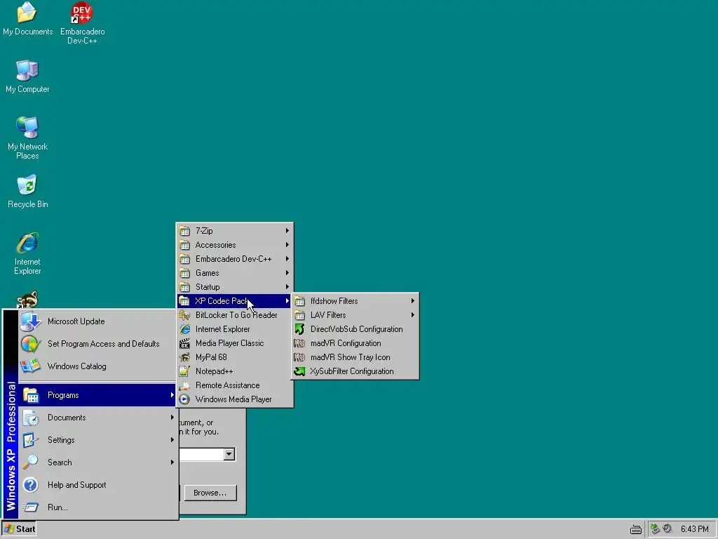
Task: Click the Run icon in the Start menu
Action: (x=30, y=507)
